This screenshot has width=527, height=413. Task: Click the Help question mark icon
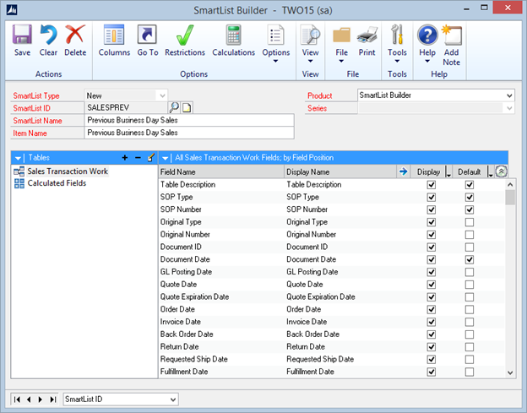[x=427, y=35]
